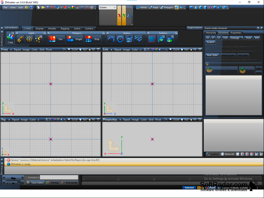The width and height of the screenshot is (264, 198).
Task: Switch to the Modify tab
Action: click(x=52, y=29)
